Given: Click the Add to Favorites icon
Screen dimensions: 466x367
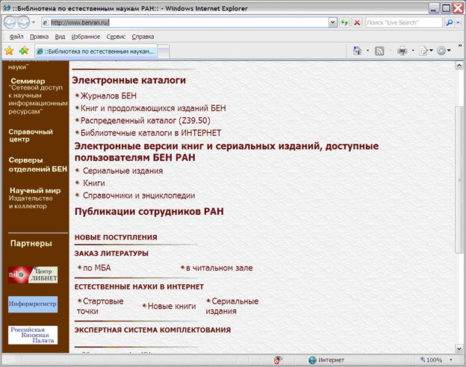Looking at the screenshot, I should coord(24,51).
